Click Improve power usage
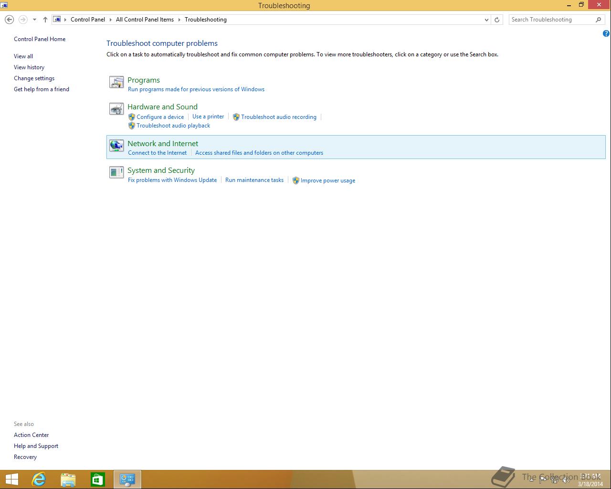The image size is (611, 489). [x=328, y=181]
